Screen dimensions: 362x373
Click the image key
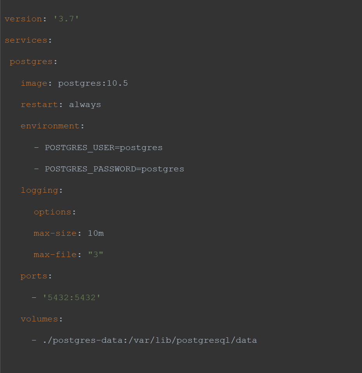click(x=34, y=83)
